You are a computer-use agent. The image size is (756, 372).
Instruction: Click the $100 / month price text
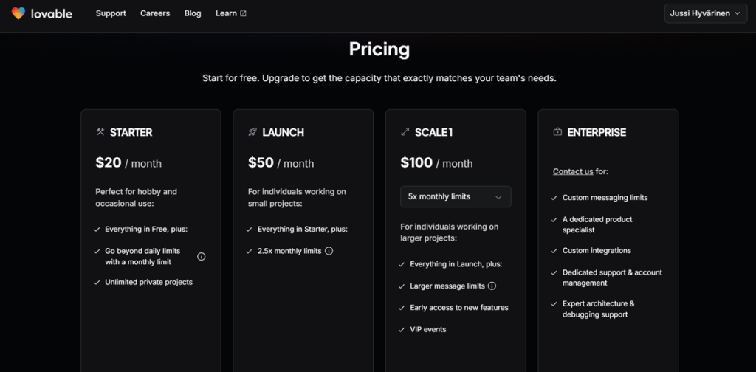(436, 163)
